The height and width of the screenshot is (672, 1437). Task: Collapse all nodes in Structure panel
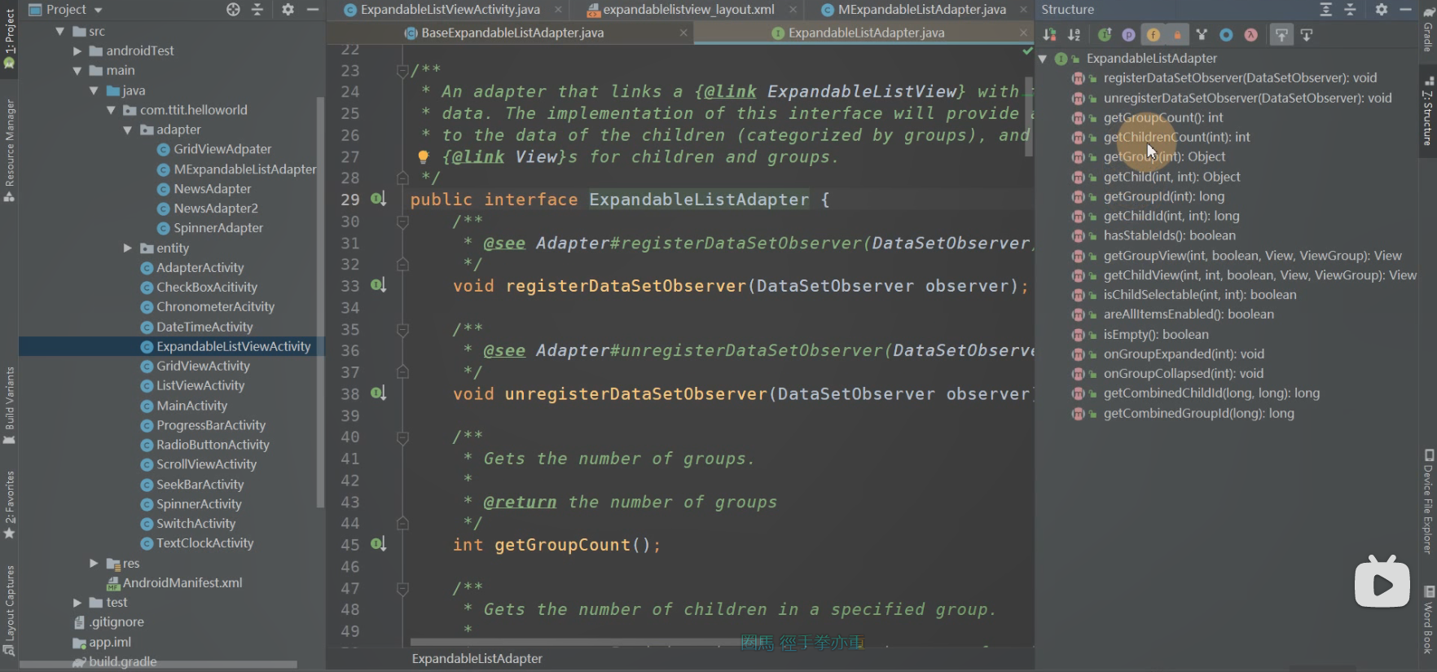(1351, 10)
